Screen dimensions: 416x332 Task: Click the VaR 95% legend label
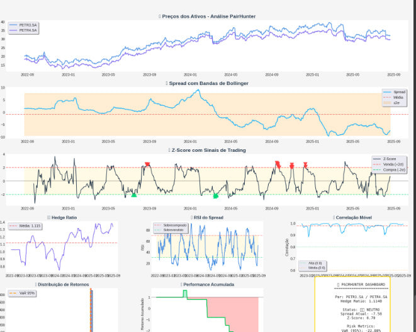pyautogui.click(x=26, y=293)
